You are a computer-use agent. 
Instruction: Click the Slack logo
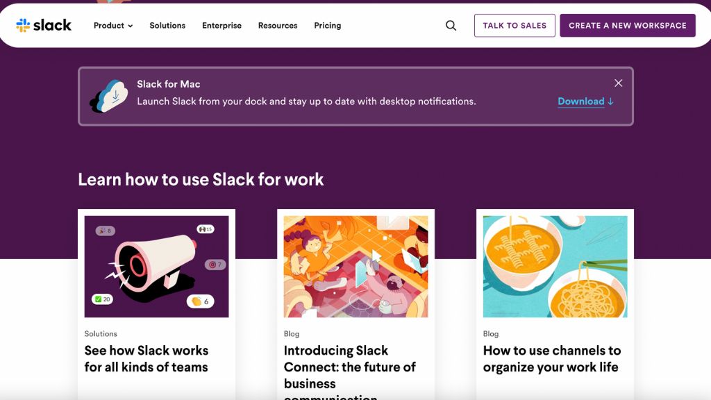click(44, 25)
